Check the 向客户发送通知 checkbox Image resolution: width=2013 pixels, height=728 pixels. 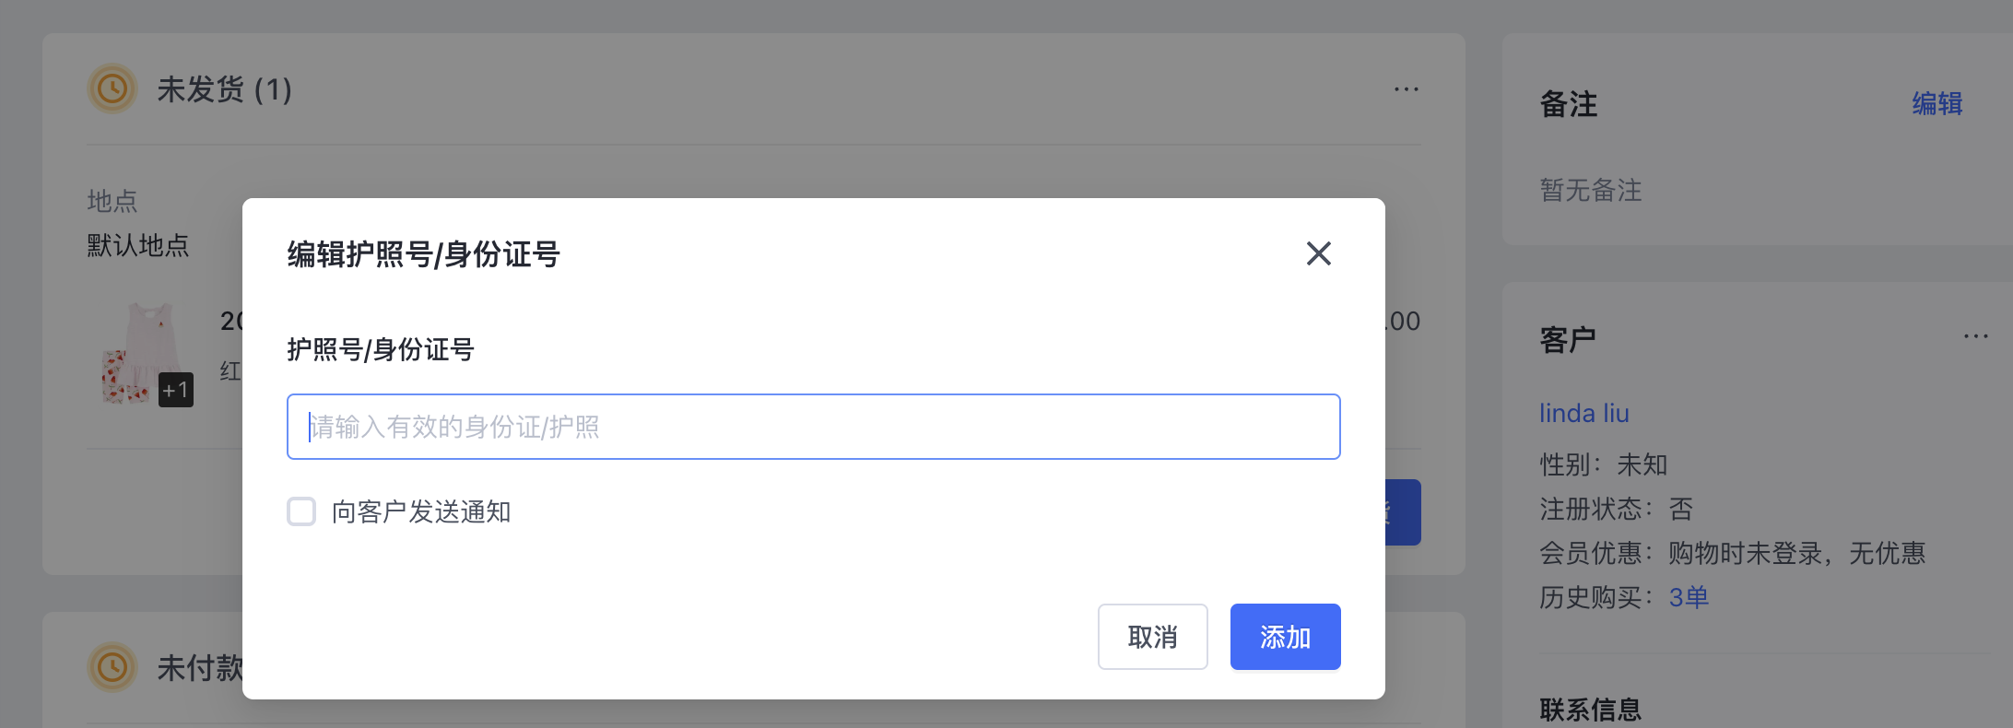tap(301, 511)
